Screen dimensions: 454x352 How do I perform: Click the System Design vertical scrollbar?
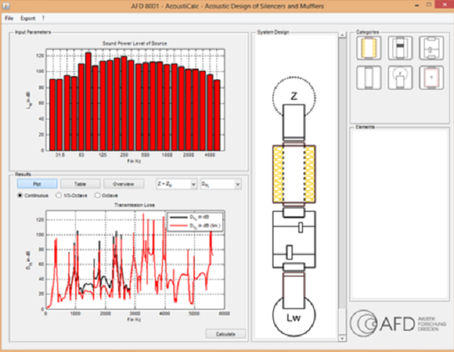[341, 176]
